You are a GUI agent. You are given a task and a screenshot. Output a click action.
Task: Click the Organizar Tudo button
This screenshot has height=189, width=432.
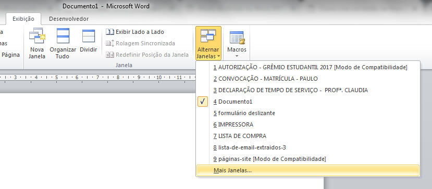coord(63,43)
